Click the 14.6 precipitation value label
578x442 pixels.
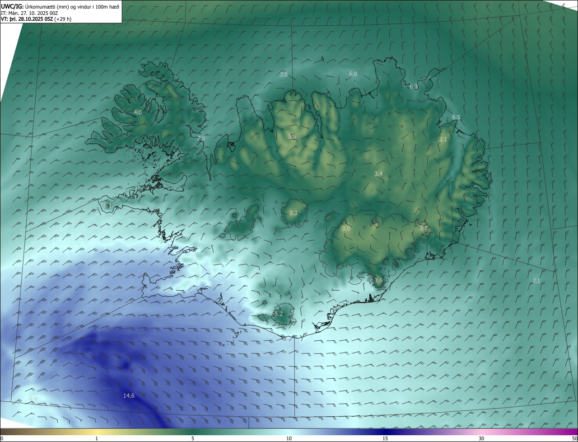[129, 396]
